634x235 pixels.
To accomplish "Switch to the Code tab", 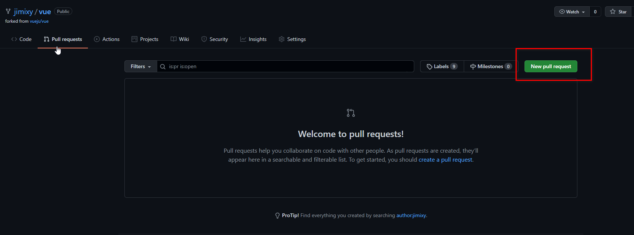I will [22, 39].
